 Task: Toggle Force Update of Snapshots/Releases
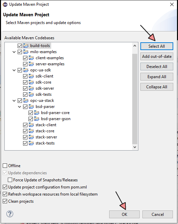point(10,180)
